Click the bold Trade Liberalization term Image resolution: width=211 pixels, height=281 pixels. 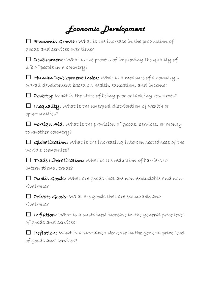pyautogui.click(x=59, y=161)
